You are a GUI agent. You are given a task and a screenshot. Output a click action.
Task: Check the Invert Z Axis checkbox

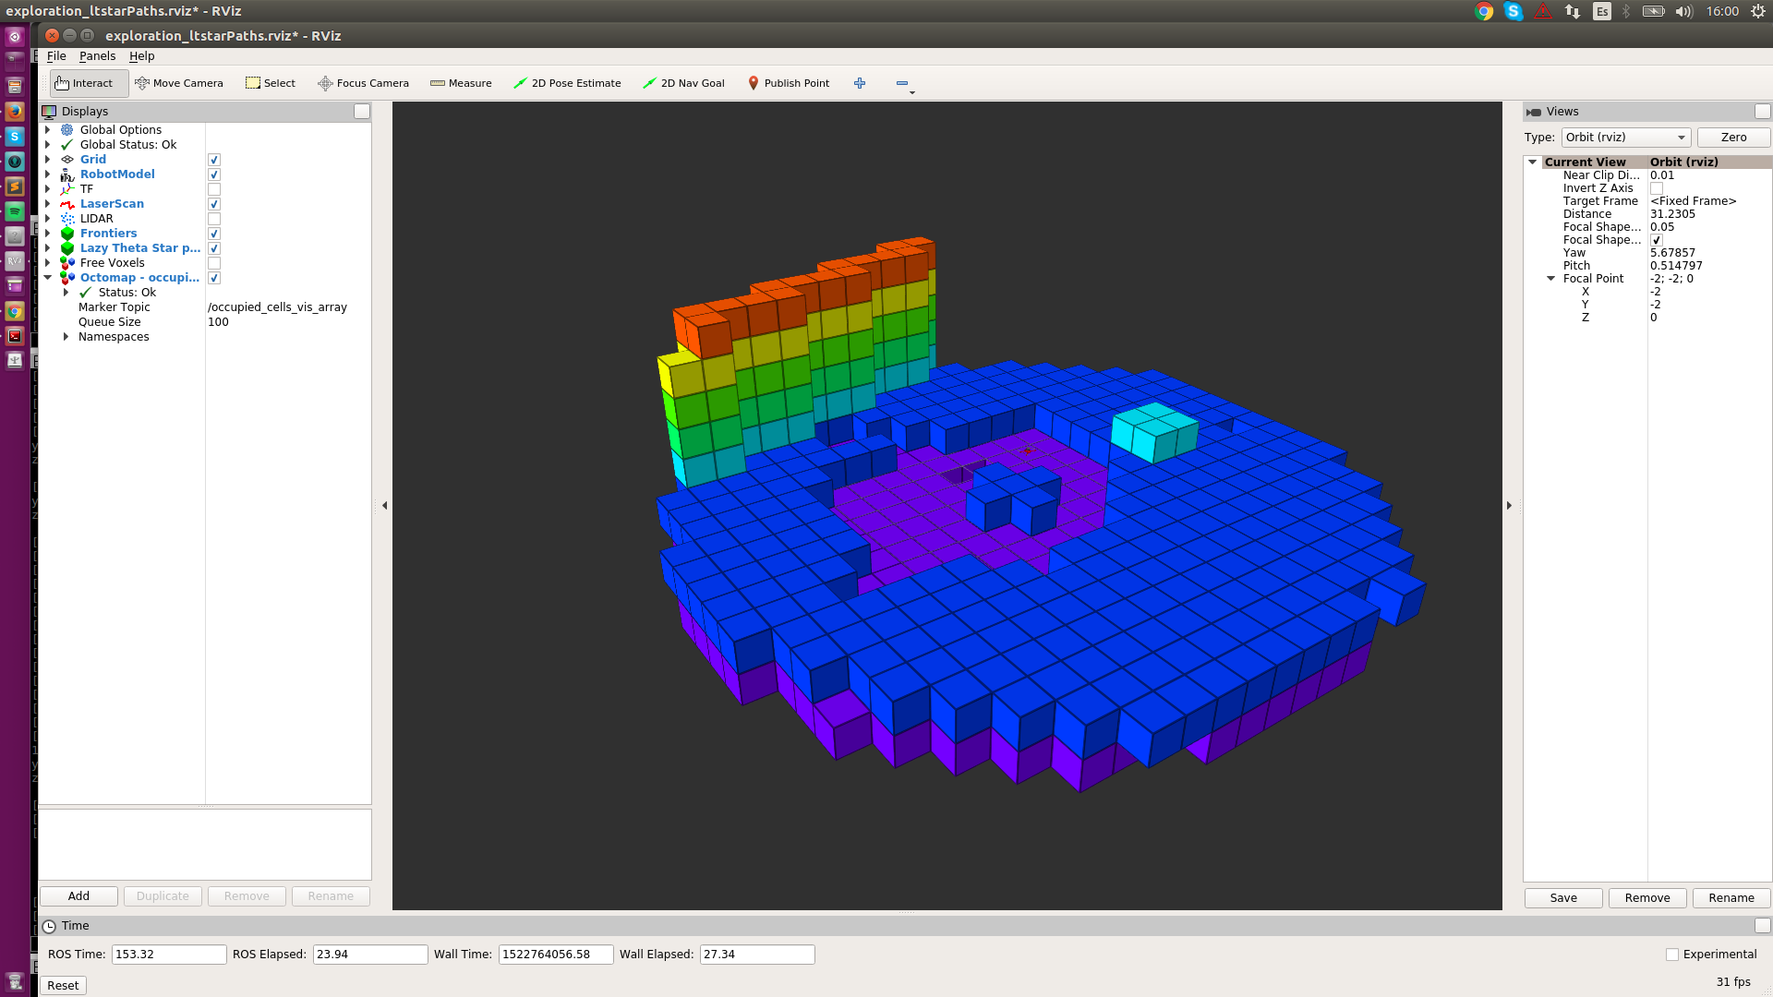[1657, 188]
